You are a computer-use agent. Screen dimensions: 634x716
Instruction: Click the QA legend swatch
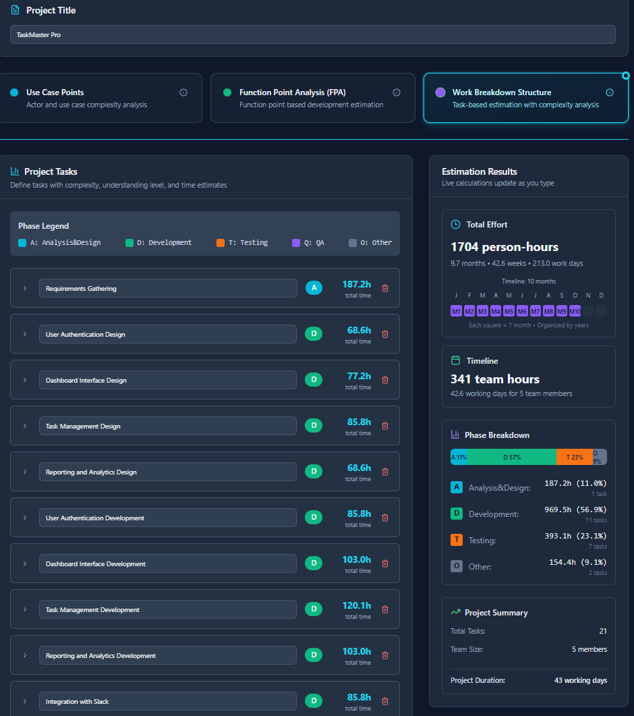(296, 243)
